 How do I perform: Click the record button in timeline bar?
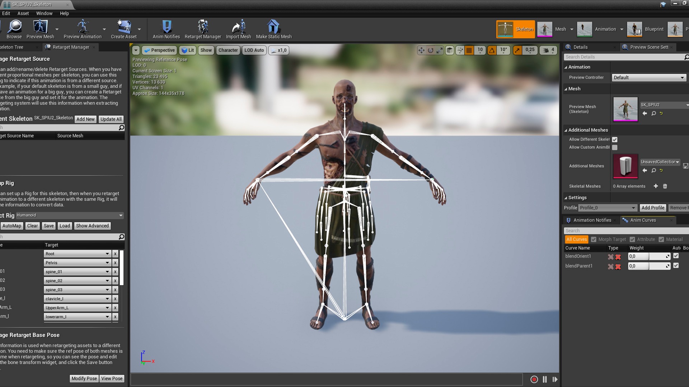tap(534, 379)
